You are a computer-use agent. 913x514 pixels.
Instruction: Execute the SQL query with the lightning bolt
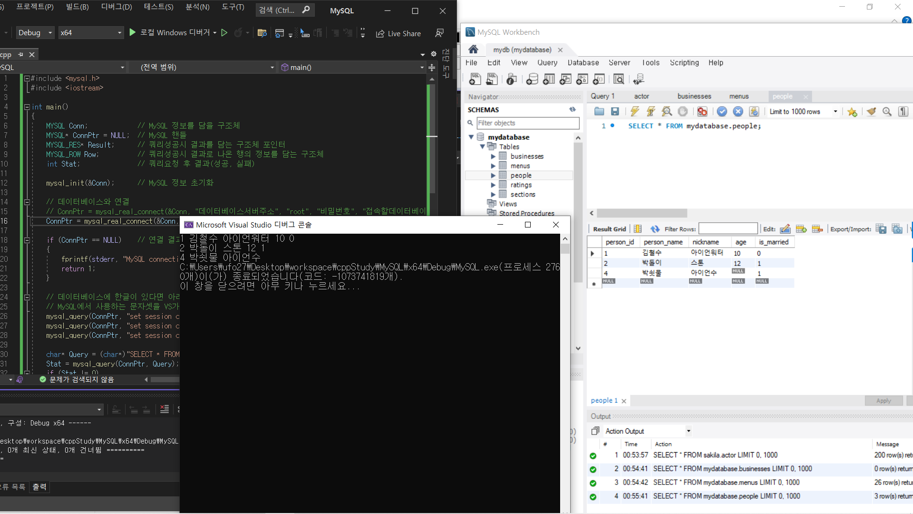point(634,111)
